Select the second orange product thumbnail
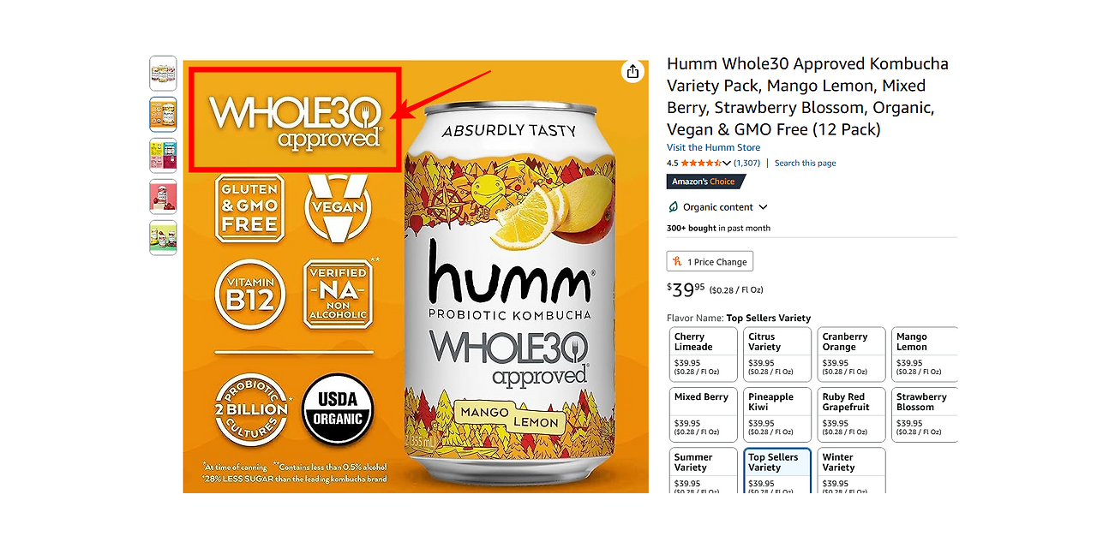The width and height of the screenshot is (1097, 548). tap(163, 115)
